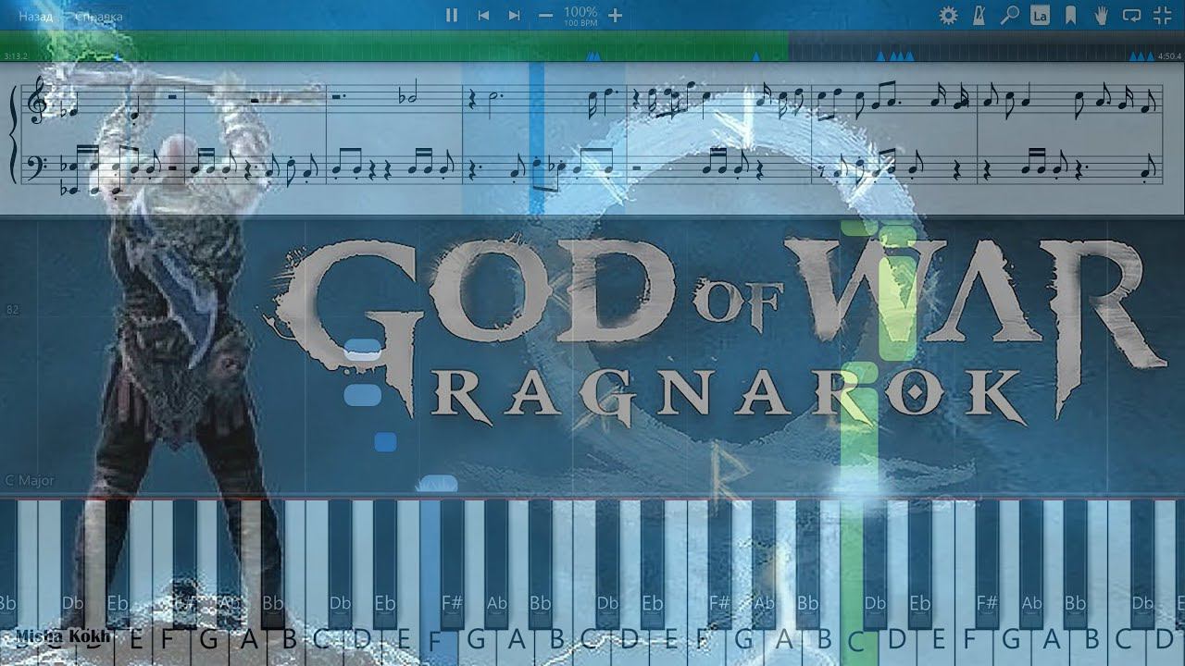
Task: Jump to the marker cluster near the timeline's end
Action: click(1141, 56)
